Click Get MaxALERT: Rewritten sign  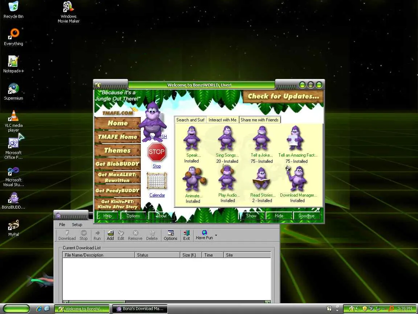click(x=118, y=177)
